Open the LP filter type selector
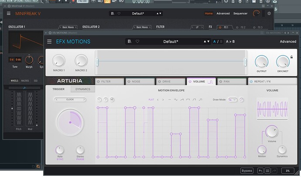Screen dimensions: 301x177 tap(197, 27)
